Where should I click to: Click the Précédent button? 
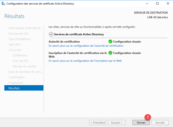coord(98,123)
